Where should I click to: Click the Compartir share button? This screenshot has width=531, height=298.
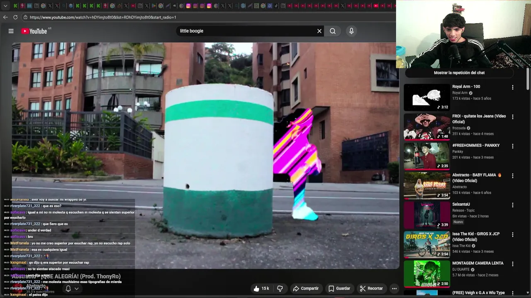pos(306,288)
